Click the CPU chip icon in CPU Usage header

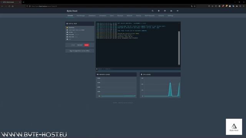(141, 74)
